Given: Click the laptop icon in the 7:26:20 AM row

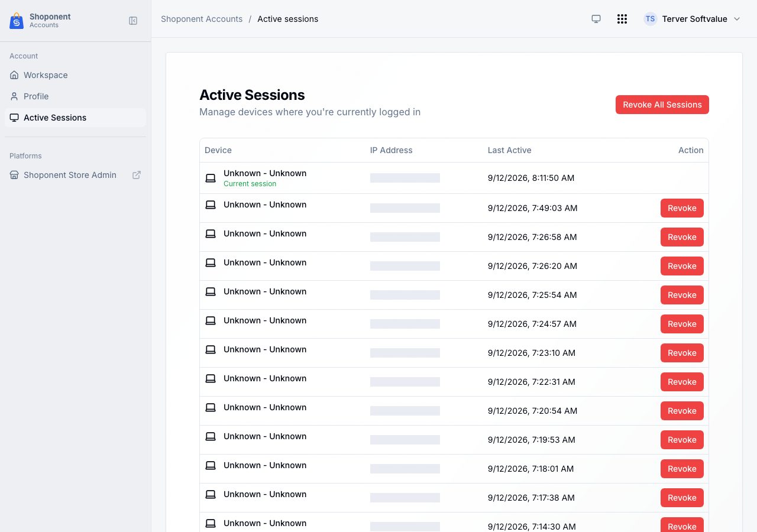Looking at the screenshot, I should click(x=211, y=262).
